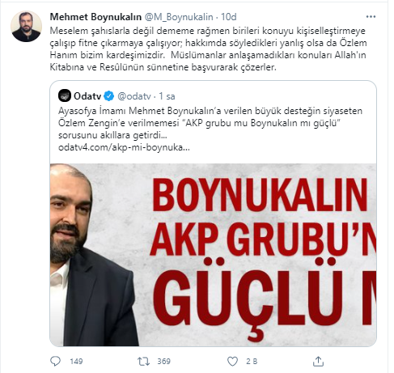Click the quoted tweet text about Ayasofya İmamı
394x373 pixels.
210,123
